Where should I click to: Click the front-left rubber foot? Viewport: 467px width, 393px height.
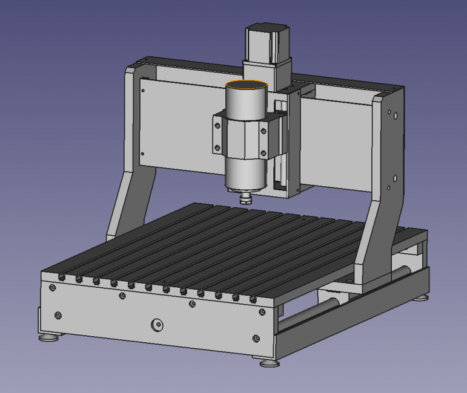(48, 337)
